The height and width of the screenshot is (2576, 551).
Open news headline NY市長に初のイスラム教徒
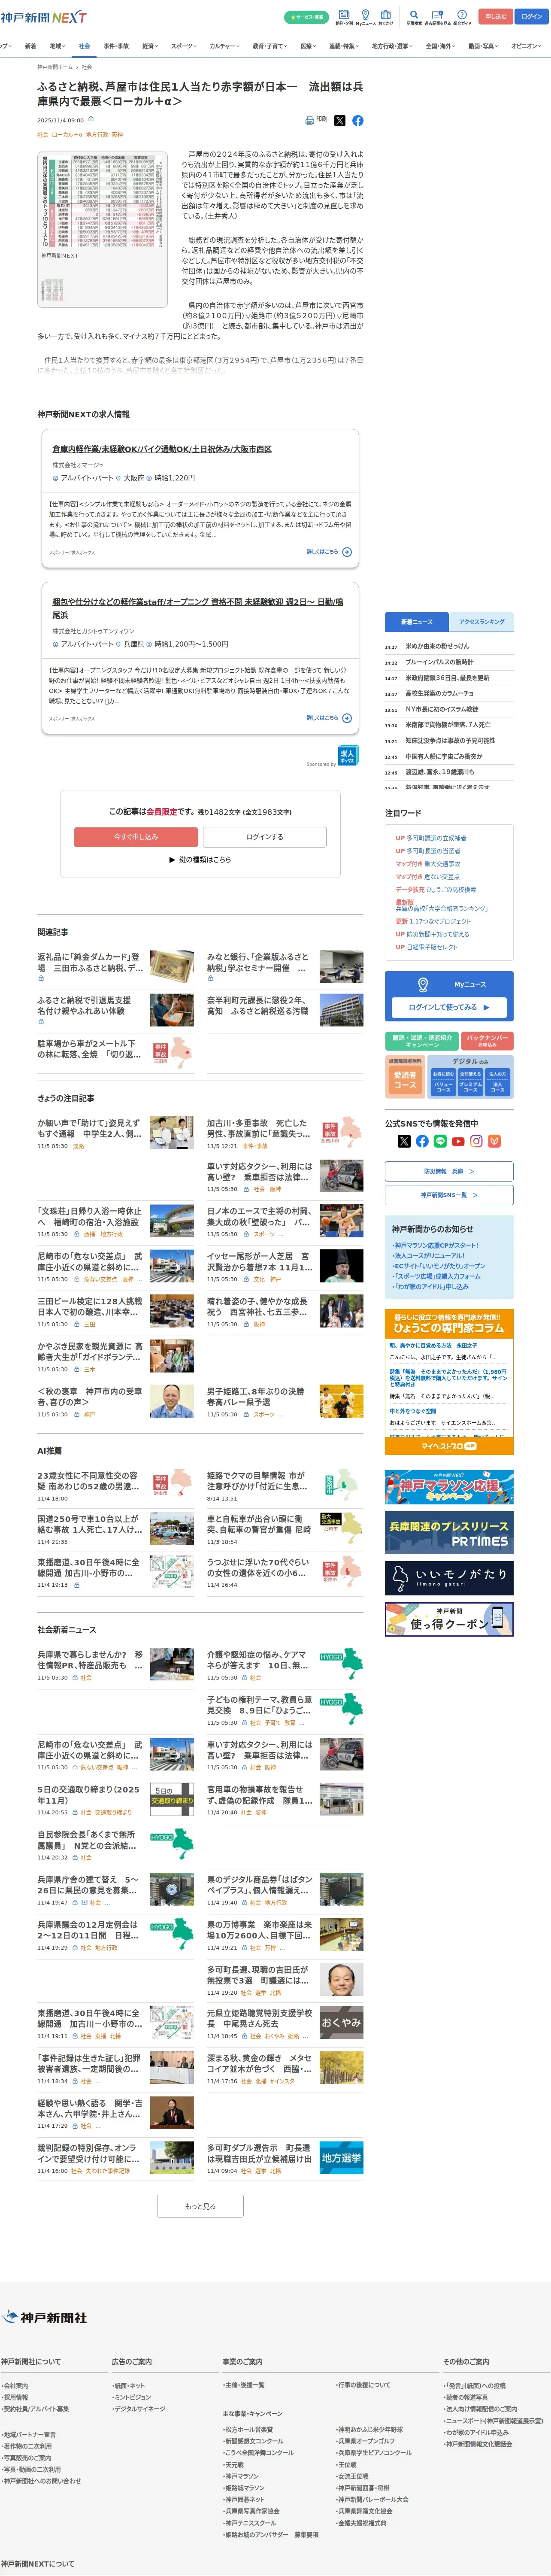(x=441, y=709)
